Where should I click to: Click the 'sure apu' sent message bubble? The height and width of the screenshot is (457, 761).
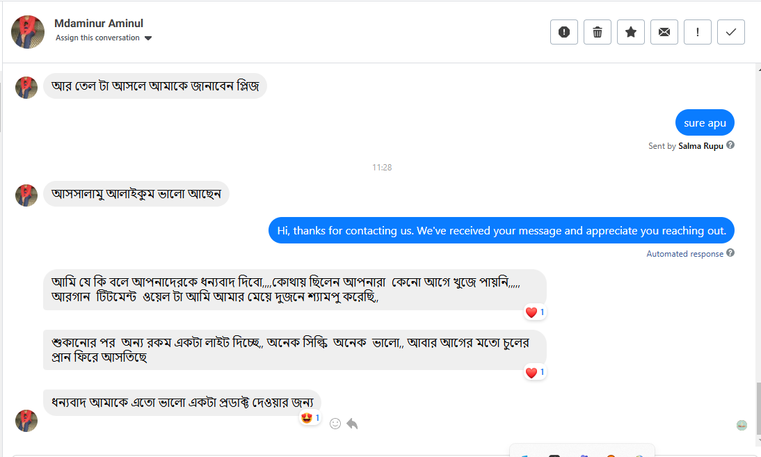tap(705, 123)
